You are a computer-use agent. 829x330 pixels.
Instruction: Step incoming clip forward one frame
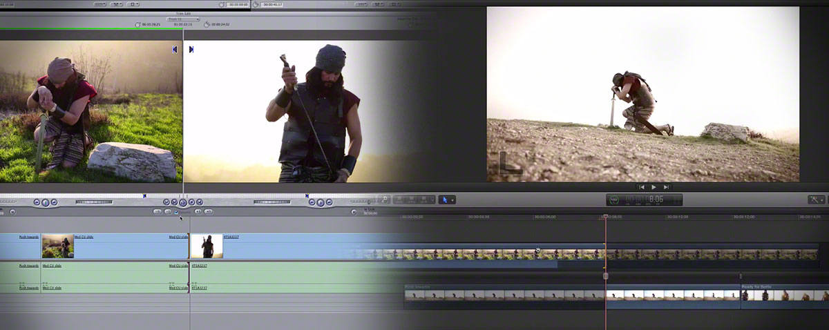coord(330,202)
